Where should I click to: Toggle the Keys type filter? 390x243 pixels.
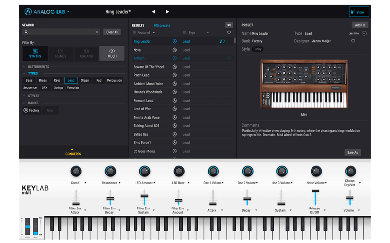click(x=57, y=80)
